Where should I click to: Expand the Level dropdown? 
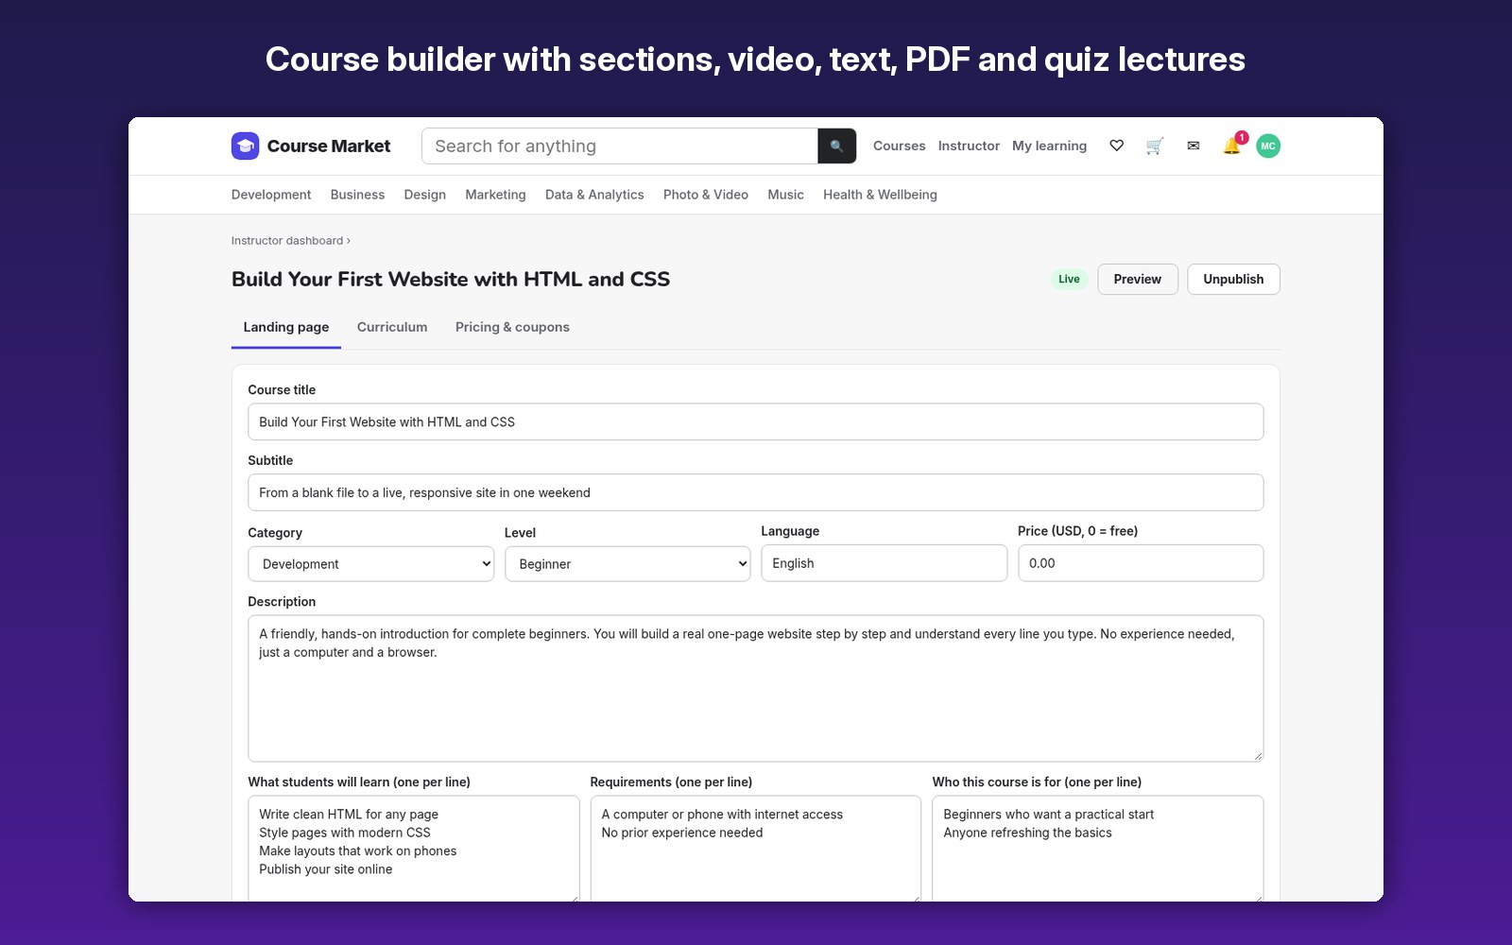tap(627, 564)
